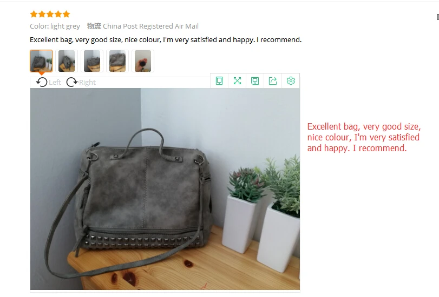Click the large grey bag photo
This screenshot has height=297, width=439.
(x=165, y=189)
